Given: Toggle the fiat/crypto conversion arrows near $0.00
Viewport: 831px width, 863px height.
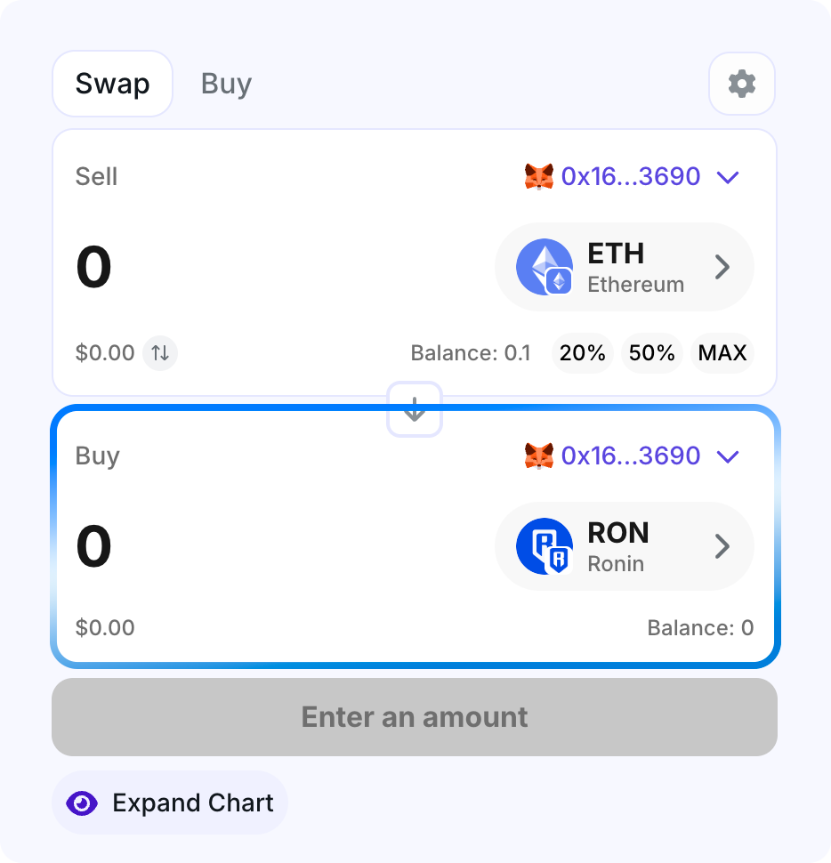Looking at the screenshot, I should (159, 352).
